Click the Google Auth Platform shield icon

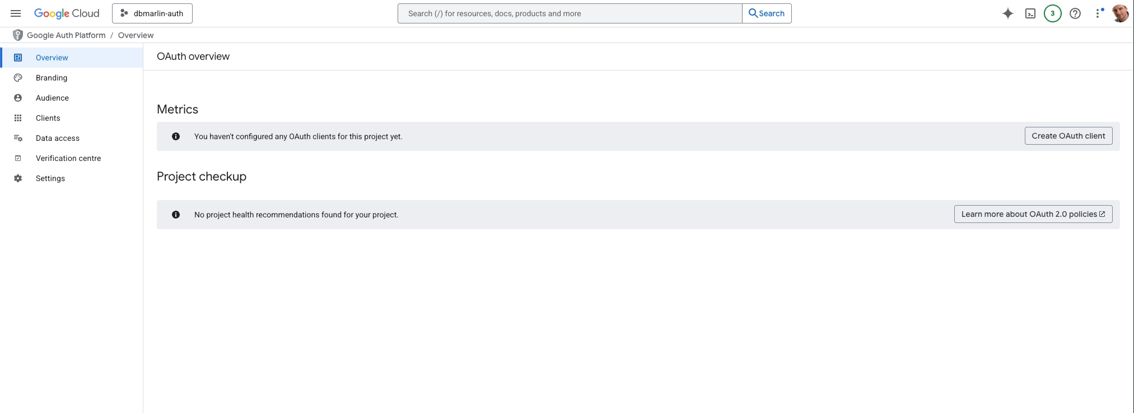click(18, 35)
